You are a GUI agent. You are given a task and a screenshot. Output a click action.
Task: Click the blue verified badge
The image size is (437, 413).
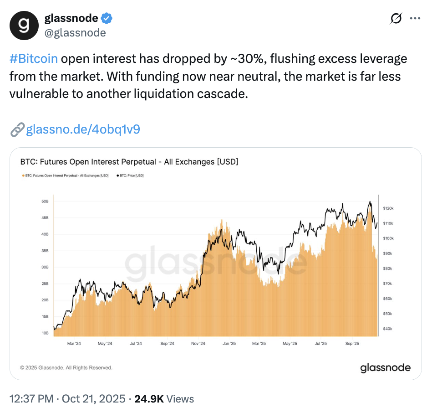[x=107, y=18]
